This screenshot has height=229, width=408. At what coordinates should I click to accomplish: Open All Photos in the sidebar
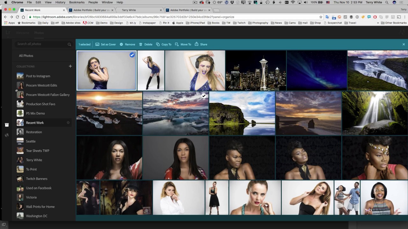[x=26, y=56]
